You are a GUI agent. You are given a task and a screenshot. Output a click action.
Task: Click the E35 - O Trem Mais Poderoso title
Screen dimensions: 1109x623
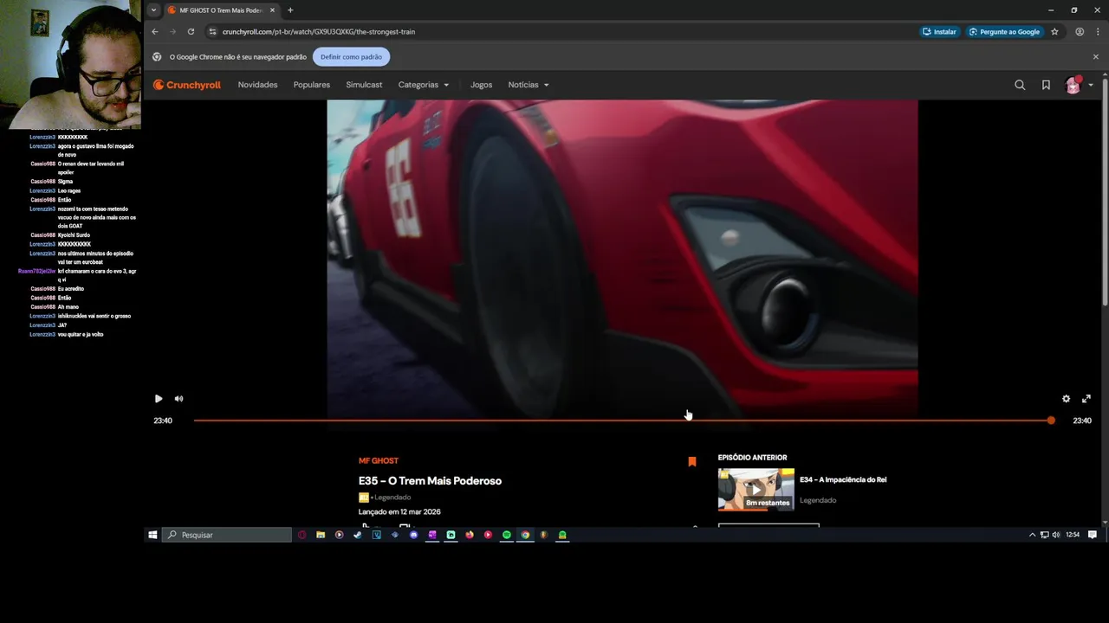point(430,481)
